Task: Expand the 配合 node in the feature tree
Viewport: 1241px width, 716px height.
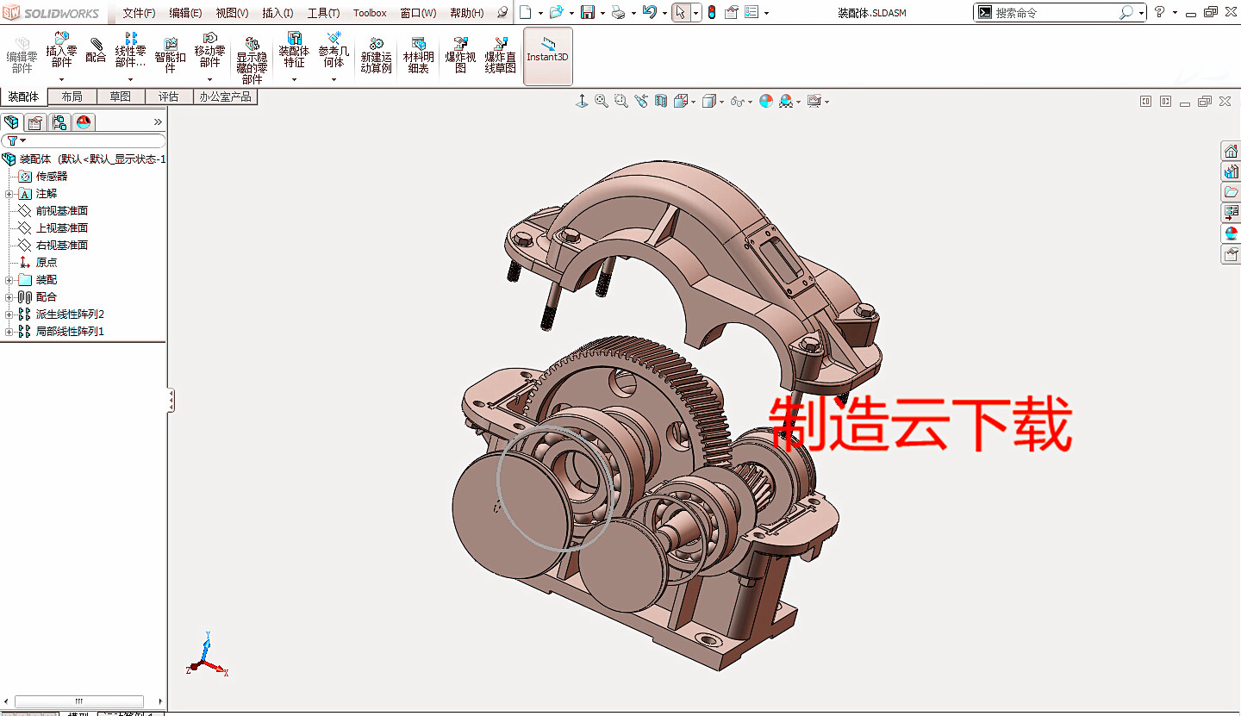Action: point(9,296)
